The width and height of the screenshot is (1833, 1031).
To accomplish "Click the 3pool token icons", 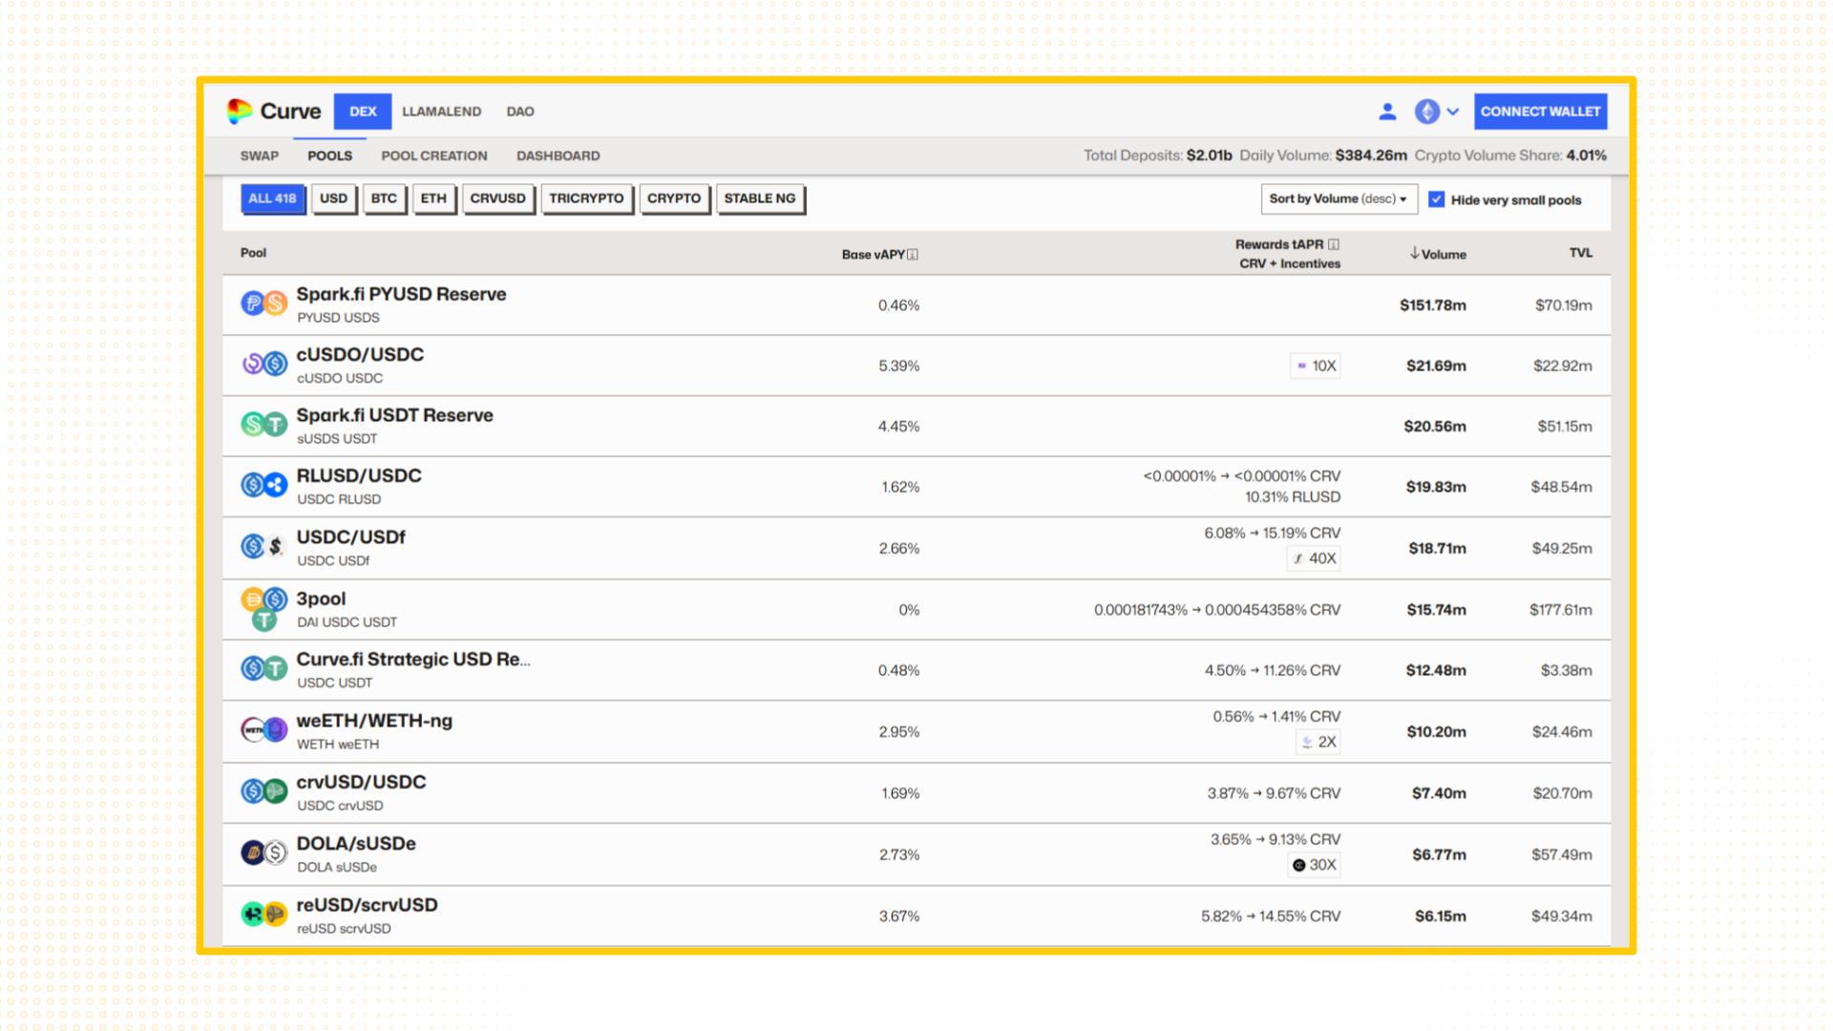I will coord(263,610).
